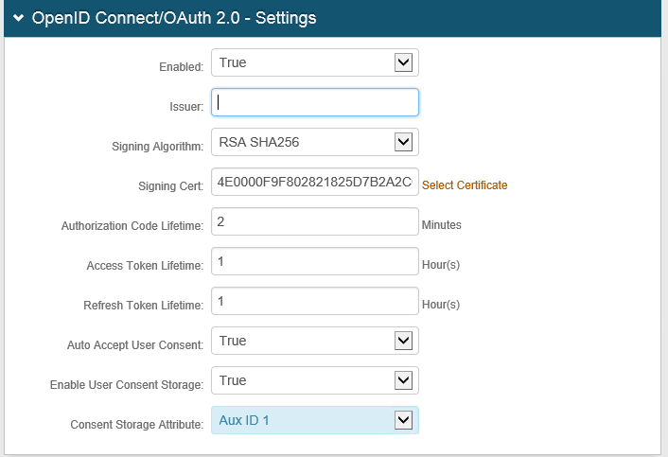Click the "Signing Algorithm:" label text
The width and height of the screenshot is (668, 457).
pyautogui.click(x=157, y=147)
